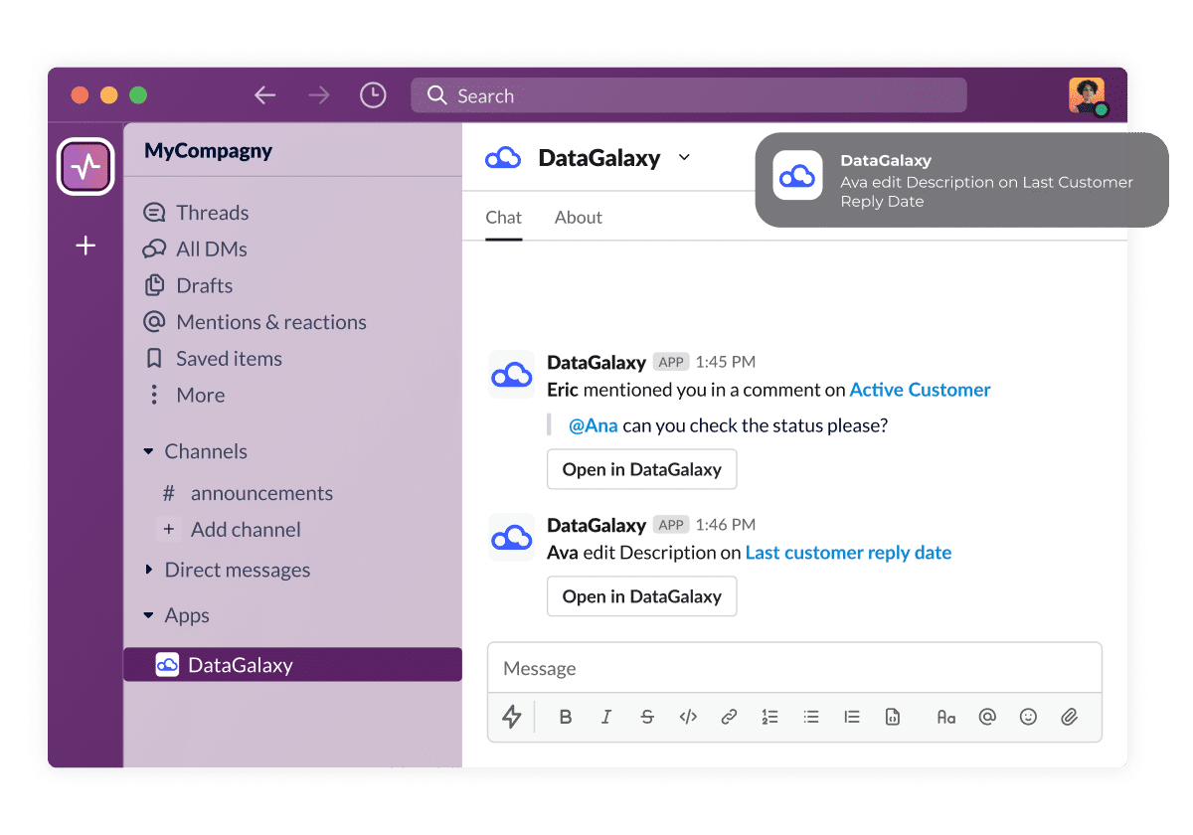Mention someone using the @ icon
This screenshot has height=835, width=1193.
click(987, 717)
